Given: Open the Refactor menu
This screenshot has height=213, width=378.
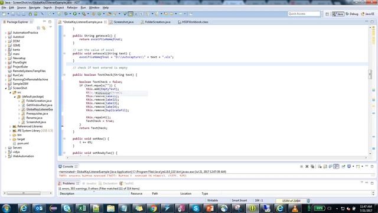Looking at the screenshot, I should (72, 8).
